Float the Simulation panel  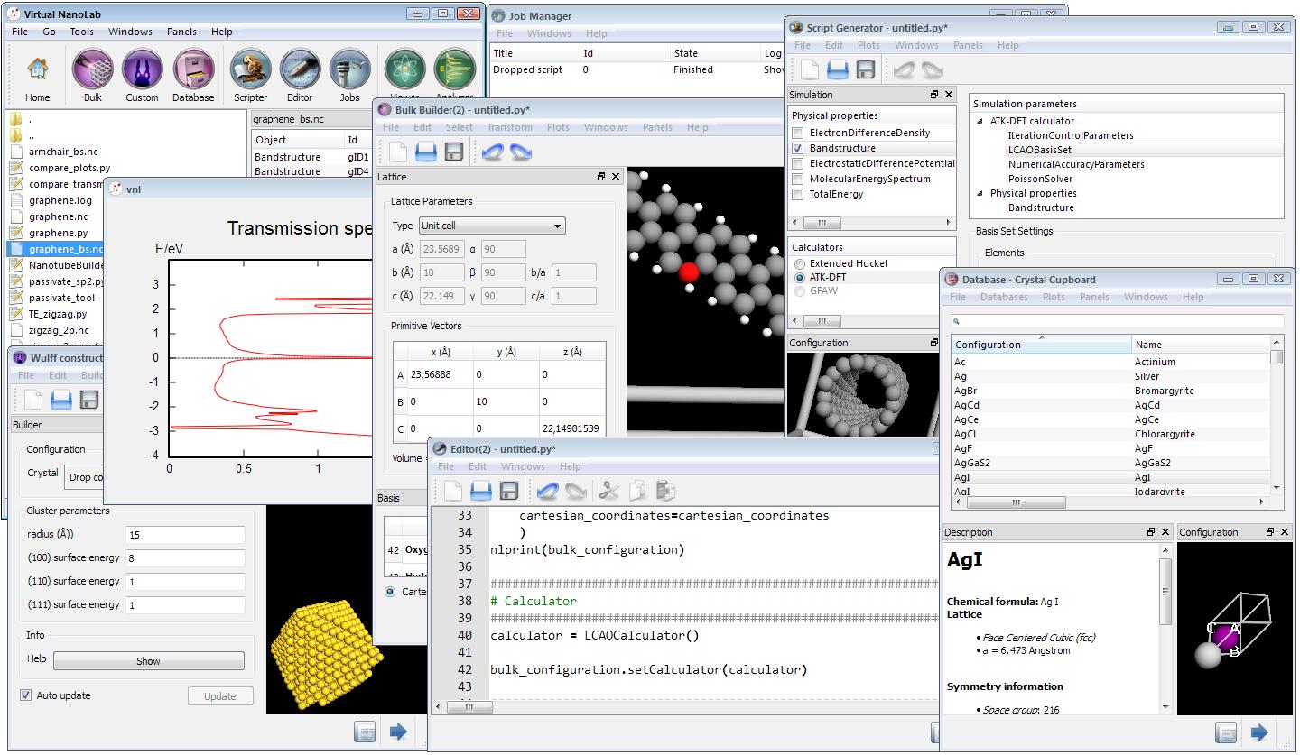click(934, 94)
